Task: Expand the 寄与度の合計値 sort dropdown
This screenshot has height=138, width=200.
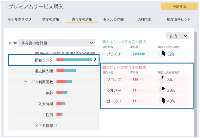Action: coord(56,43)
